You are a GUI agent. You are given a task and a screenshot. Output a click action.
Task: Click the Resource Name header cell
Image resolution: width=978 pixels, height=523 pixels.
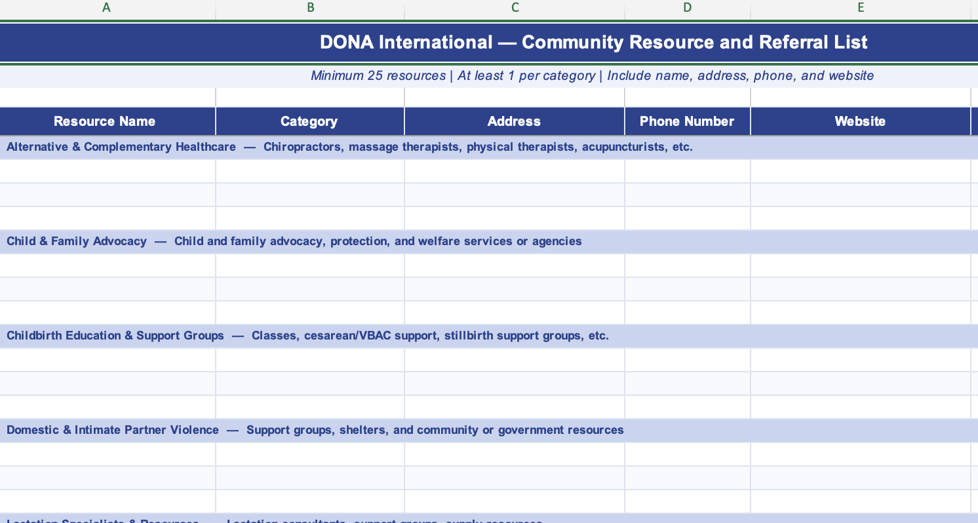click(x=108, y=121)
